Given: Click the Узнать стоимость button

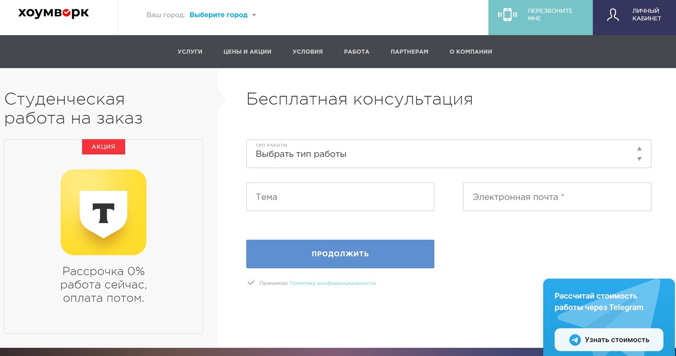Looking at the screenshot, I should pos(609,340).
